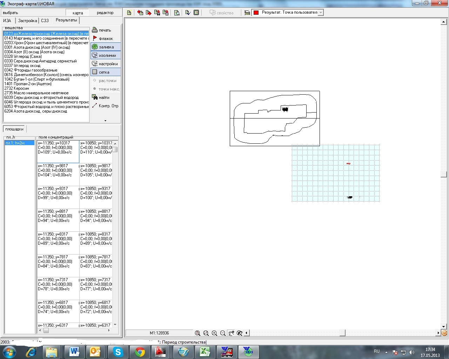Switch to the Застройка tab
Viewport: 449px width, 359px height.
point(27,21)
